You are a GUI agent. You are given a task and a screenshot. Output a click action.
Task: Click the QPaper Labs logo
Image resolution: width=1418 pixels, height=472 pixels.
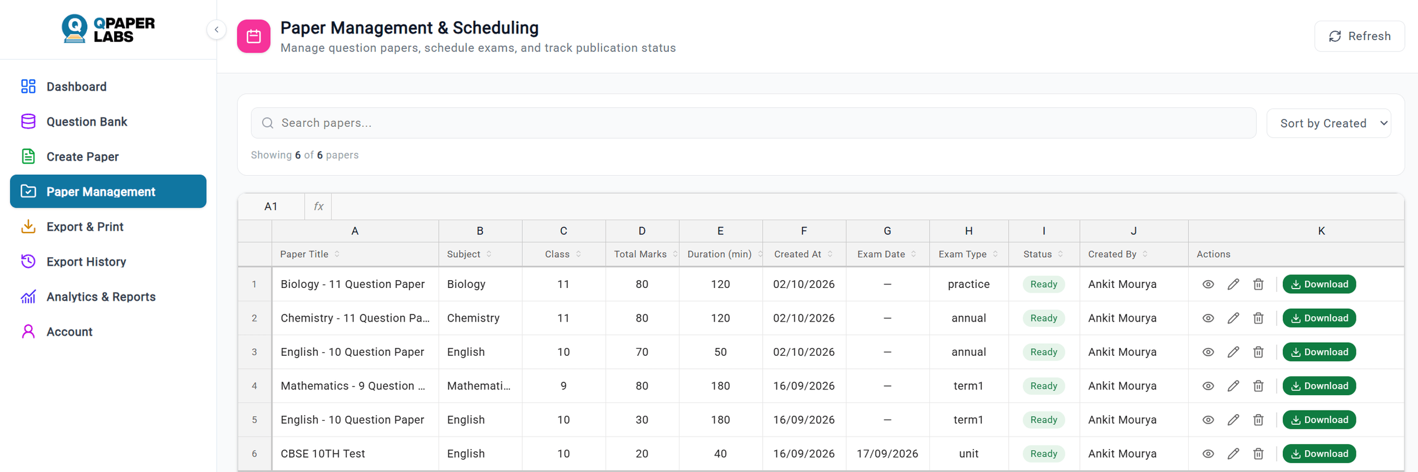108,29
